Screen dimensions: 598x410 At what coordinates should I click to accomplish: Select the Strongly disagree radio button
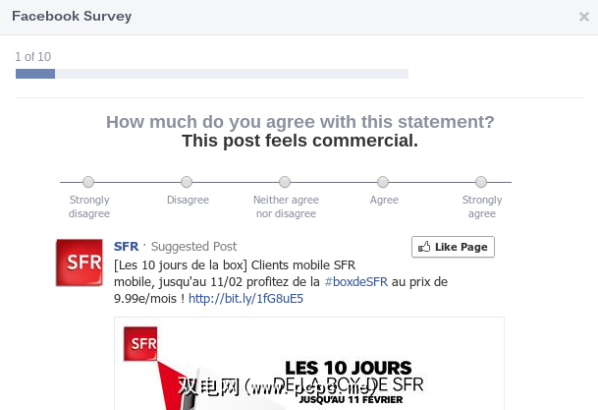[x=88, y=182]
